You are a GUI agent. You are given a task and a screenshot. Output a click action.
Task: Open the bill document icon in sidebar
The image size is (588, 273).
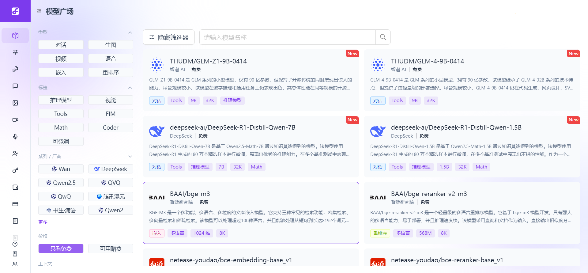[x=15, y=221]
